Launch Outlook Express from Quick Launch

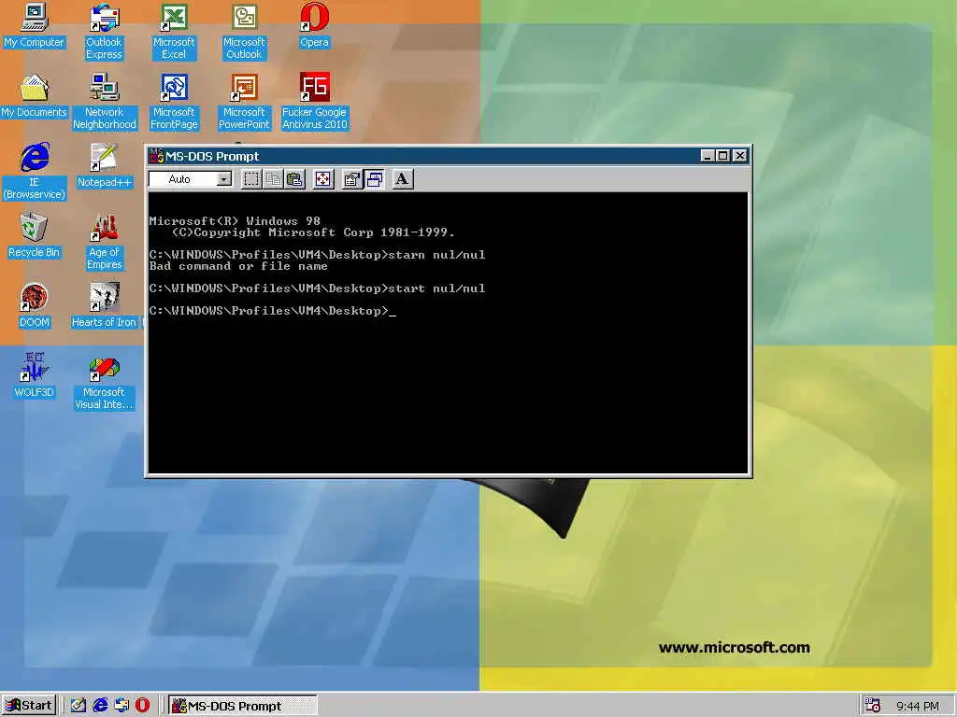pos(121,706)
